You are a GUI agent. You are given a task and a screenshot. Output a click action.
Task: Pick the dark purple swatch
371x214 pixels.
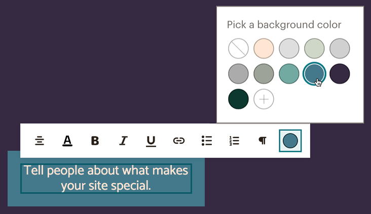pos(340,74)
